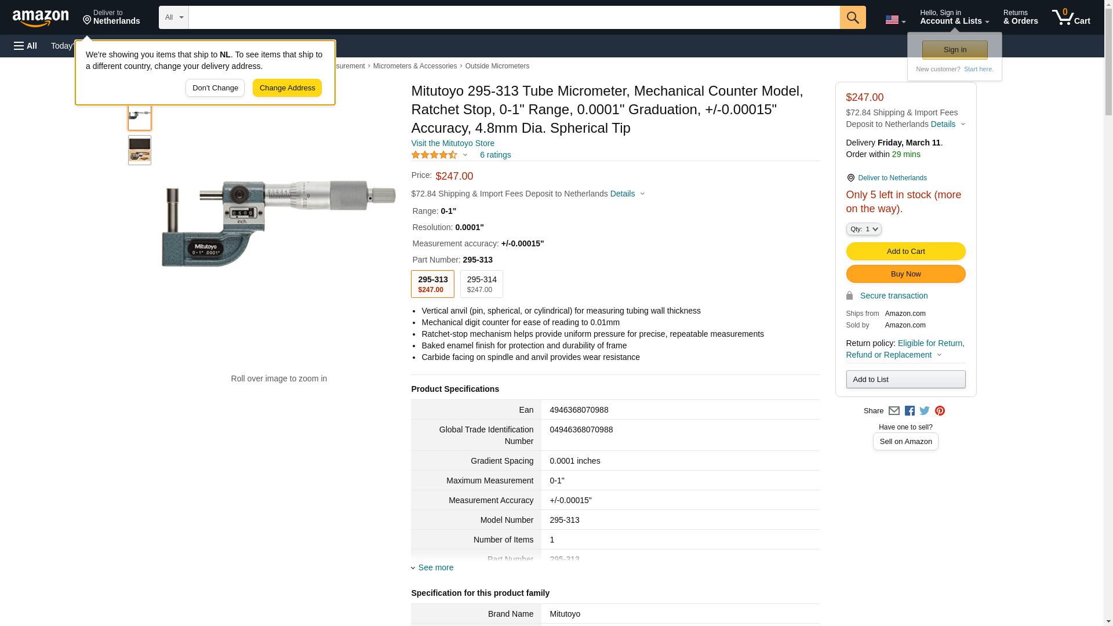The height and width of the screenshot is (626, 1113).
Task: Click the Buy Now button
Action: [x=905, y=274]
